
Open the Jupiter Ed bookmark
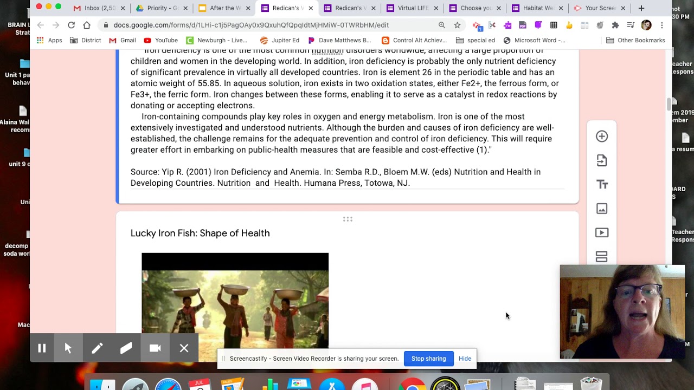pyautogui.click(x=280, y=40)
